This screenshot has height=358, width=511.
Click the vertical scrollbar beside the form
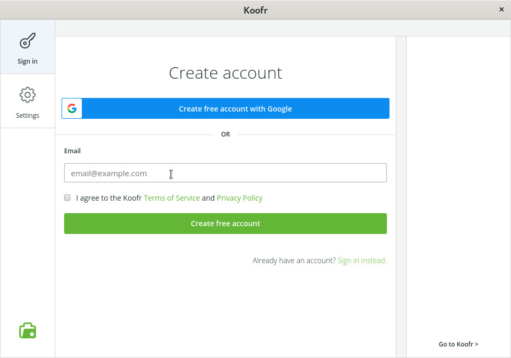(401, 197)
